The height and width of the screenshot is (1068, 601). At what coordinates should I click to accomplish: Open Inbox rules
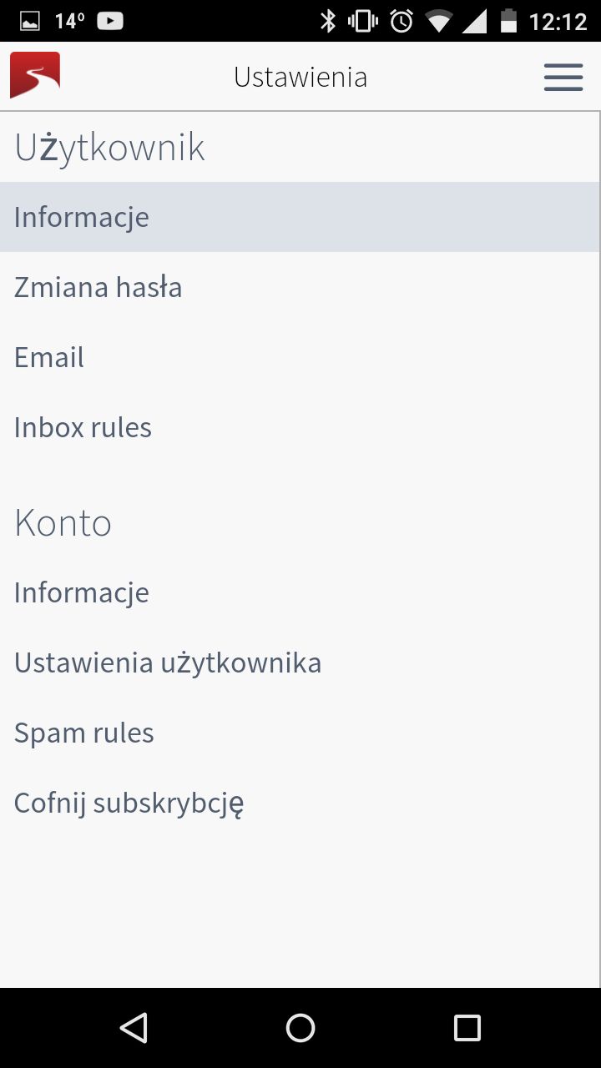(x=300, y=427)
